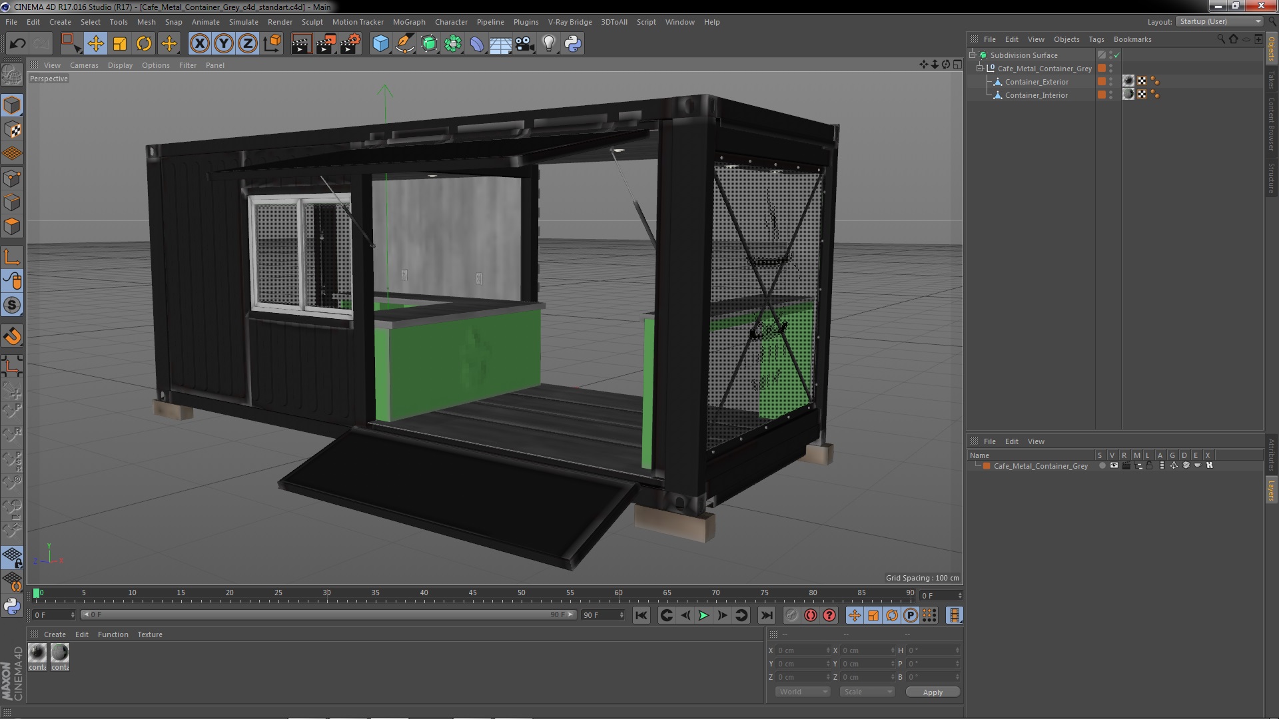The height and width of the screenshot is (719, 1279).
Task: Click the coordinate system icon
Action: click(272, 44)
